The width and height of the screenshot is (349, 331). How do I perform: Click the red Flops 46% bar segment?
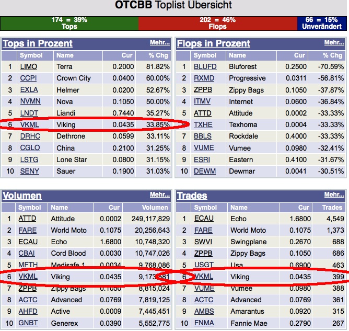pyautogui.click(x=218, y=23)
